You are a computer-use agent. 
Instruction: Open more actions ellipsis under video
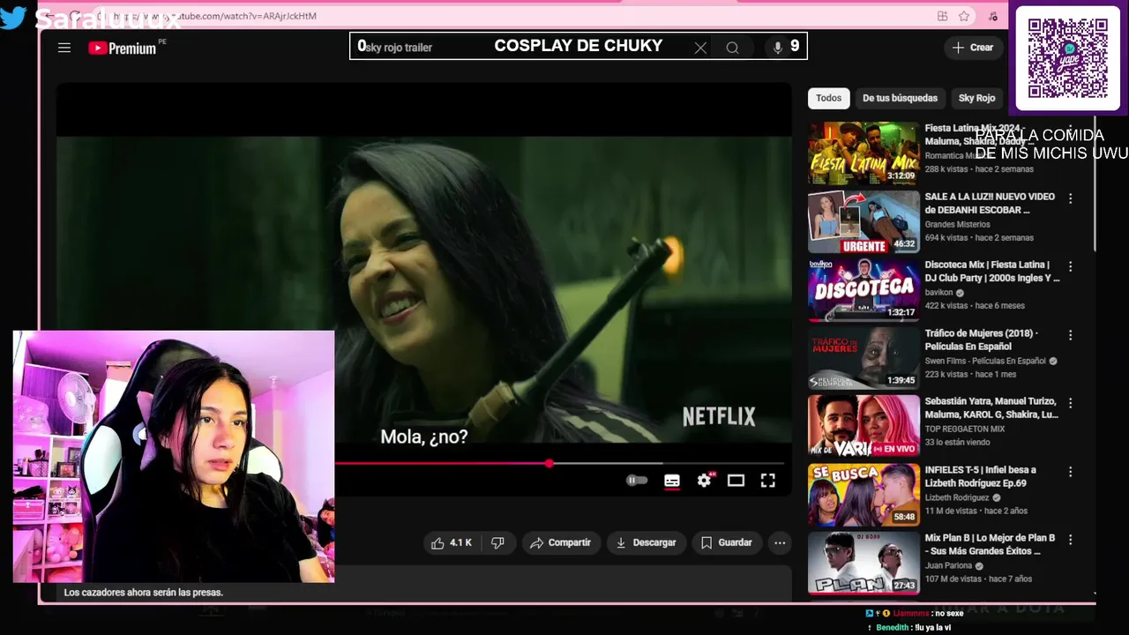[780, 542]
